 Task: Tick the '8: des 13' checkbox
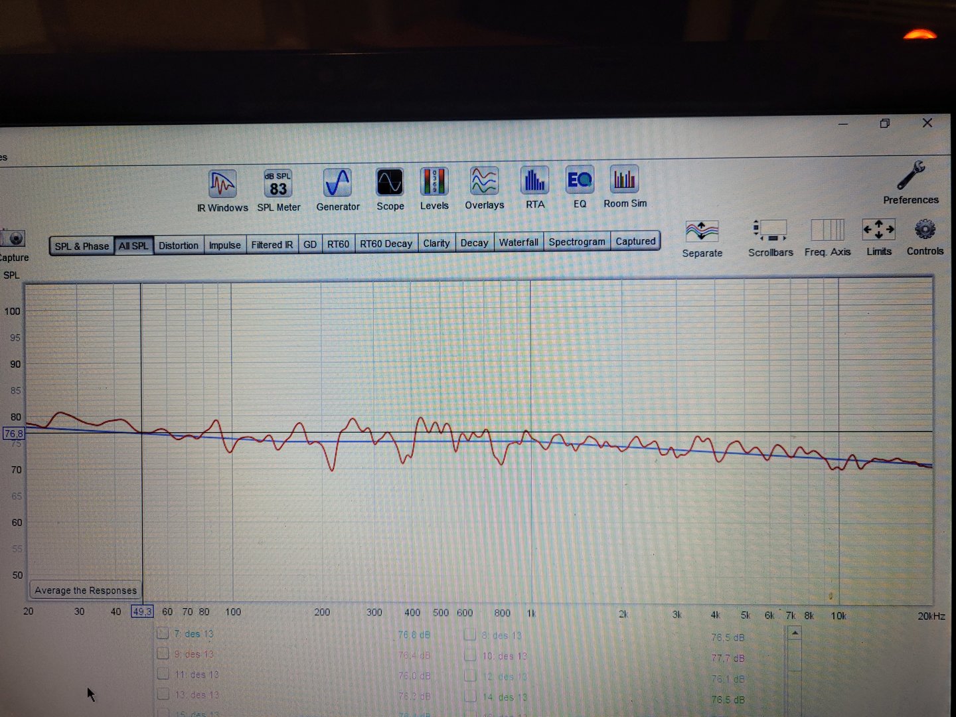tap(470, 635)
